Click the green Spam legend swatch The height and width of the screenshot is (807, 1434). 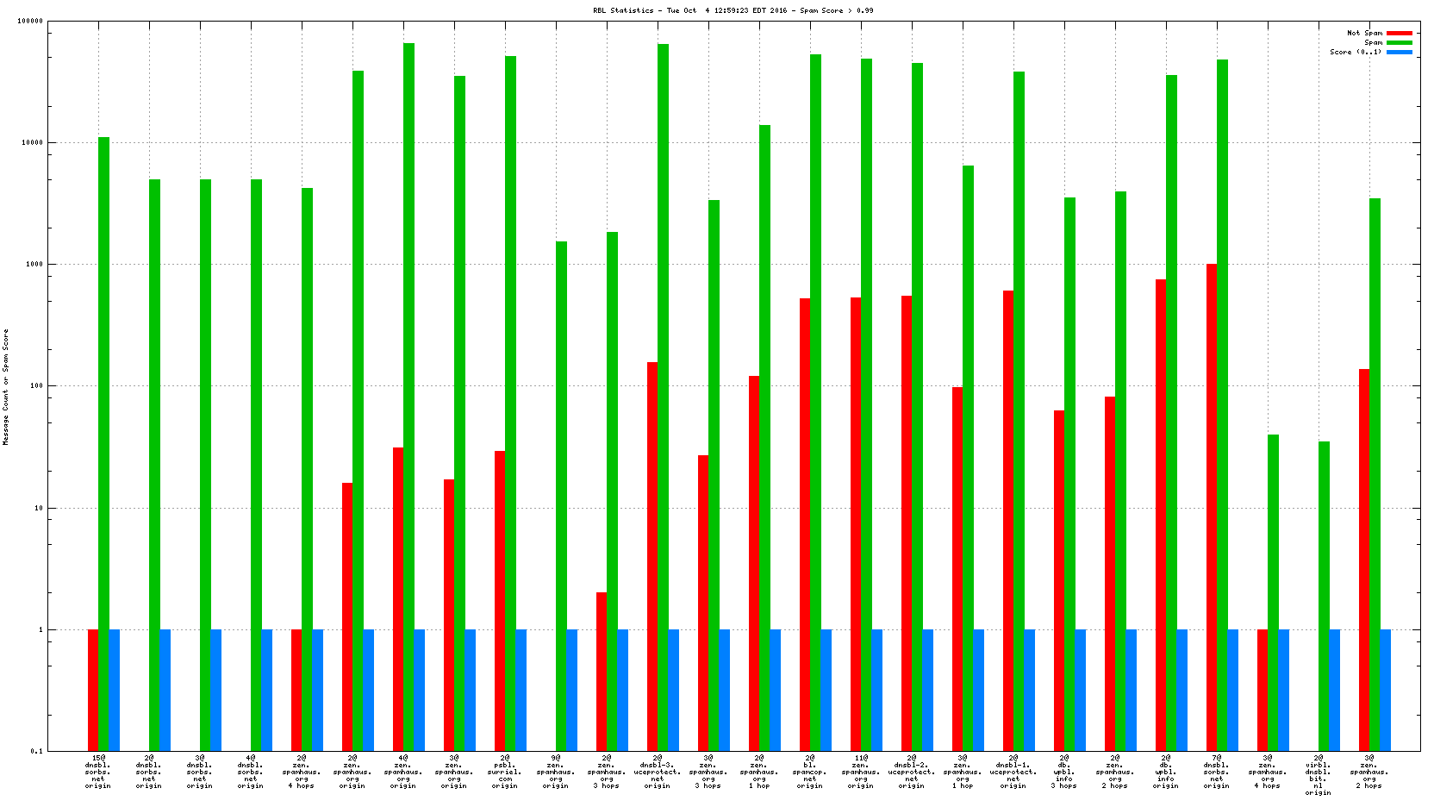pyautogui.click(x=1399, y=43)
